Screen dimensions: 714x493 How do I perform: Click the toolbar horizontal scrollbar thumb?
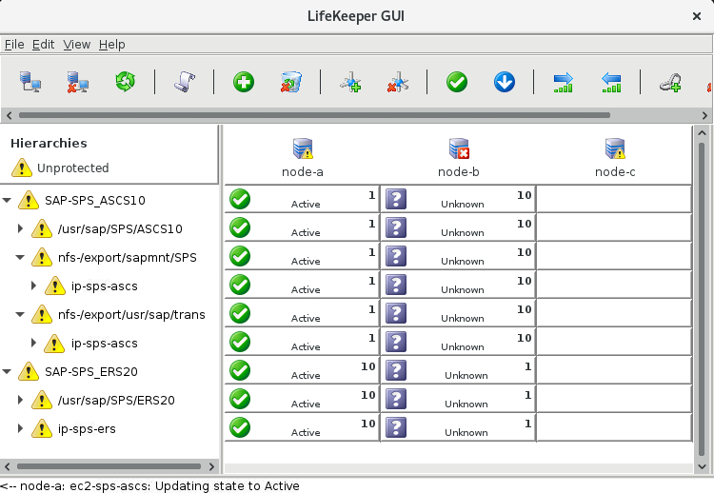tap(314, 115)
